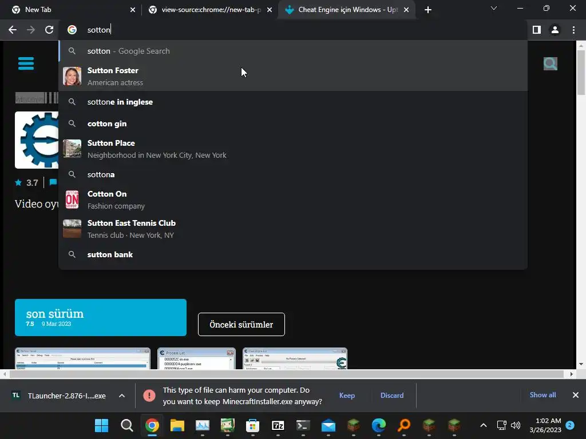Choose 'cotton gin' suggestion
The image size is (586, 439).
click(293, 123)
